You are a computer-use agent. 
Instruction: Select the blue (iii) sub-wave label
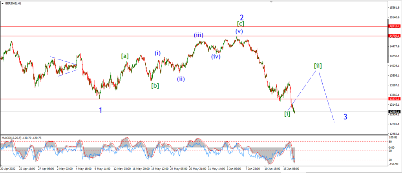(199, 35)
